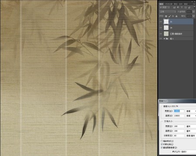
Task: Toggle the adjustment layer filter icon
Action: tap(178, 7)
